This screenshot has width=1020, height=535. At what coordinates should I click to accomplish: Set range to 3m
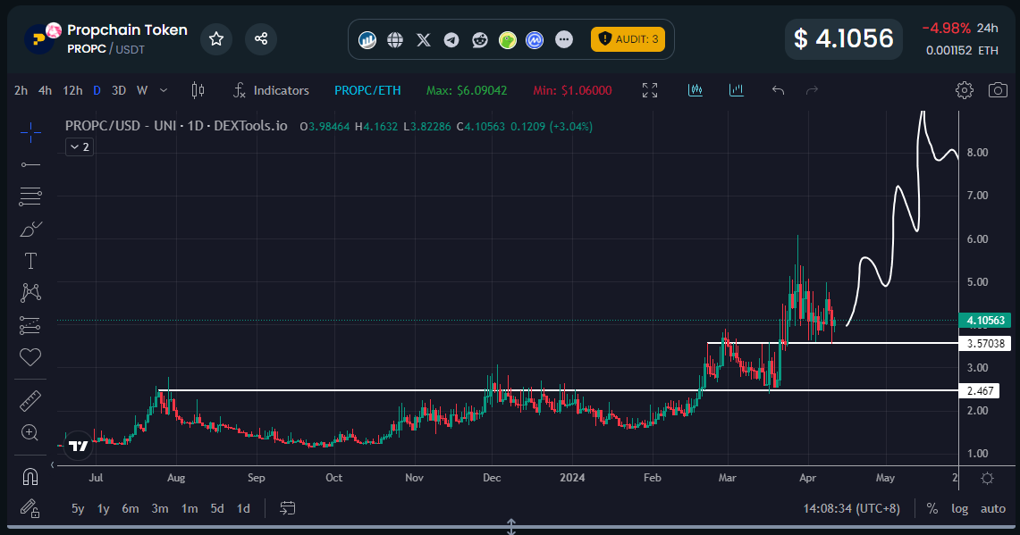(x=159, y=508)
